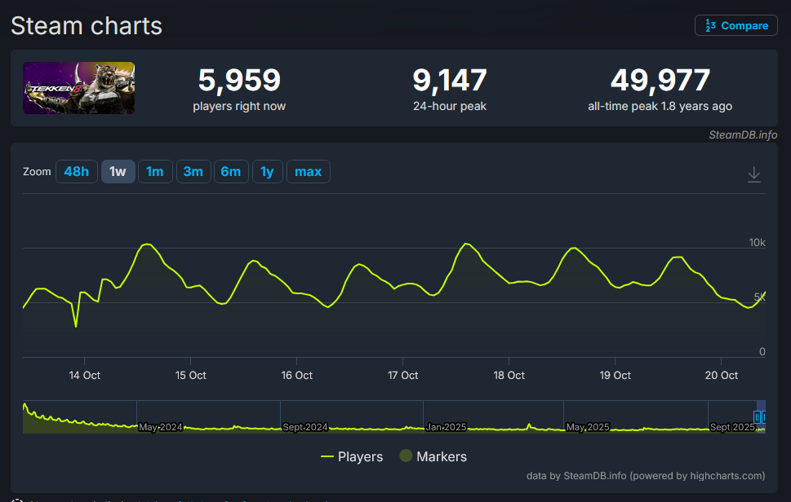Click the data by SteamDB.info credit text
The image size is (791, 502).
coord(646,476)
